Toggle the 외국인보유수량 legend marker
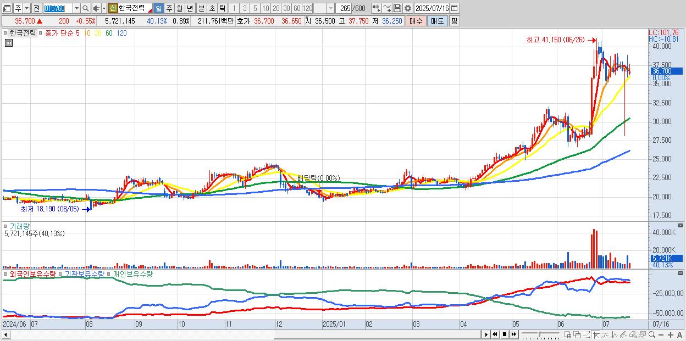 [7, 273]
